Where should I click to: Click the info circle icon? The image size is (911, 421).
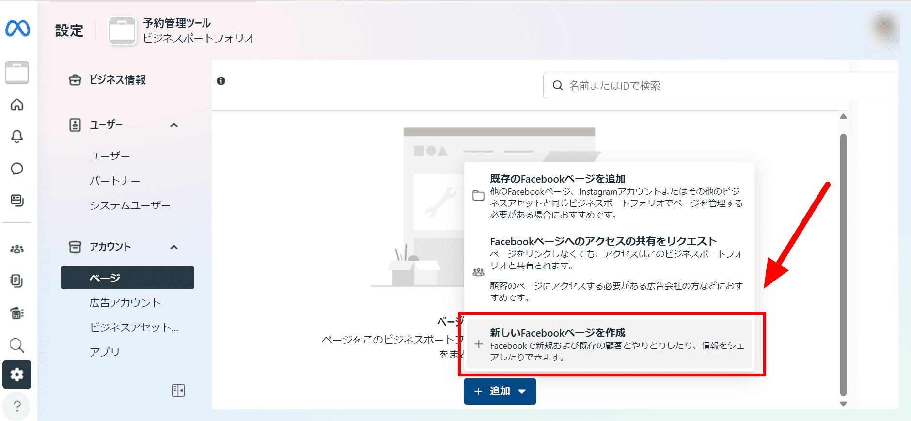[x=221, y=81]
